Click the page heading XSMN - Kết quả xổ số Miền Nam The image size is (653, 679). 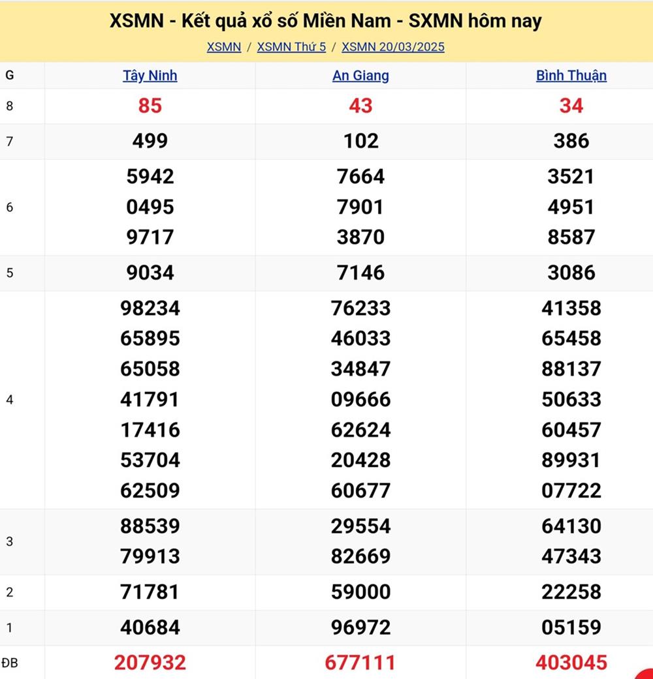(x=326, y=21)
